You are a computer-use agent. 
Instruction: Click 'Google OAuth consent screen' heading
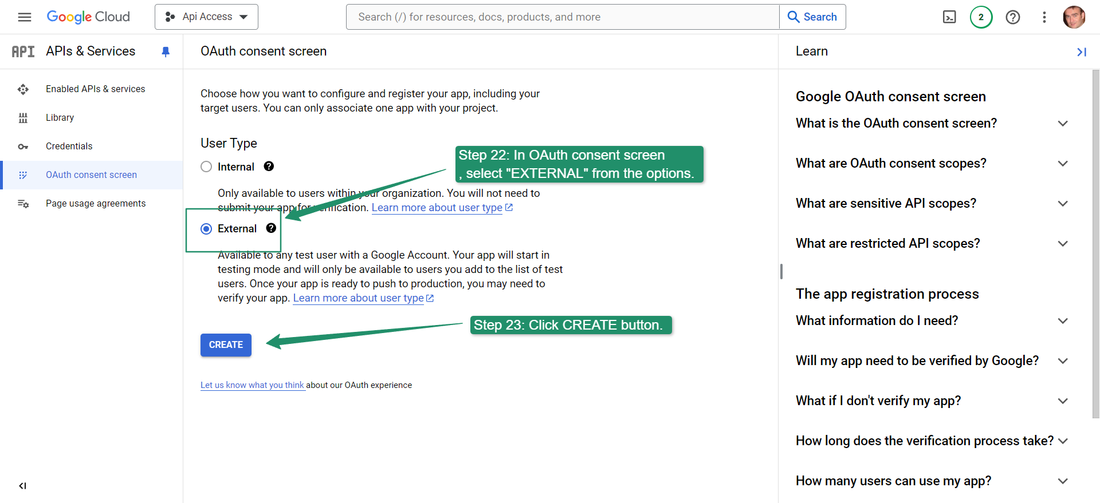coord(891,97)
